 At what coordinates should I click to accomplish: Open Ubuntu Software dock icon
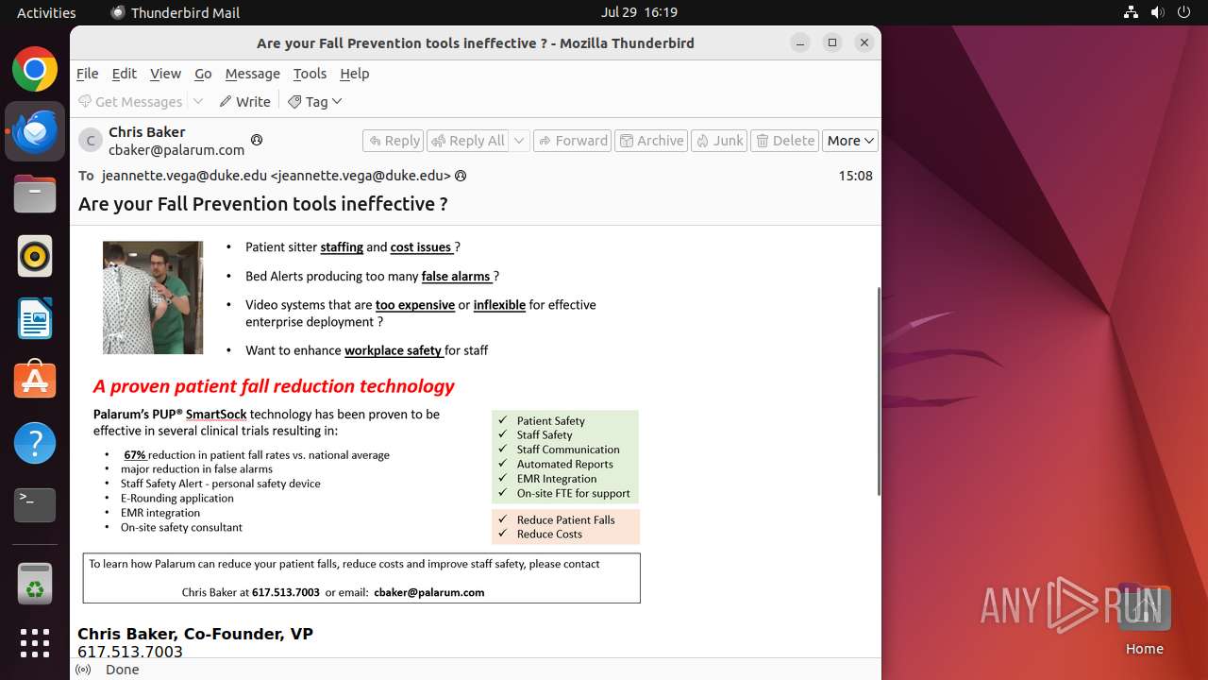(35, 381)
